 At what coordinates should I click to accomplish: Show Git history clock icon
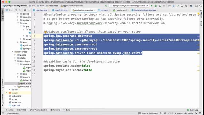(182, 6)
